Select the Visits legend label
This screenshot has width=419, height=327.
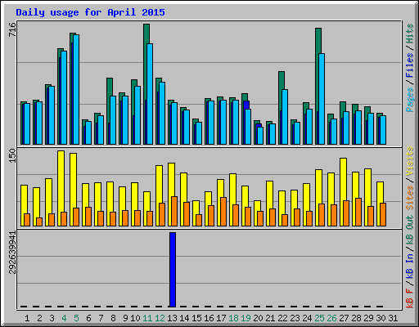(x=409, y=162)
